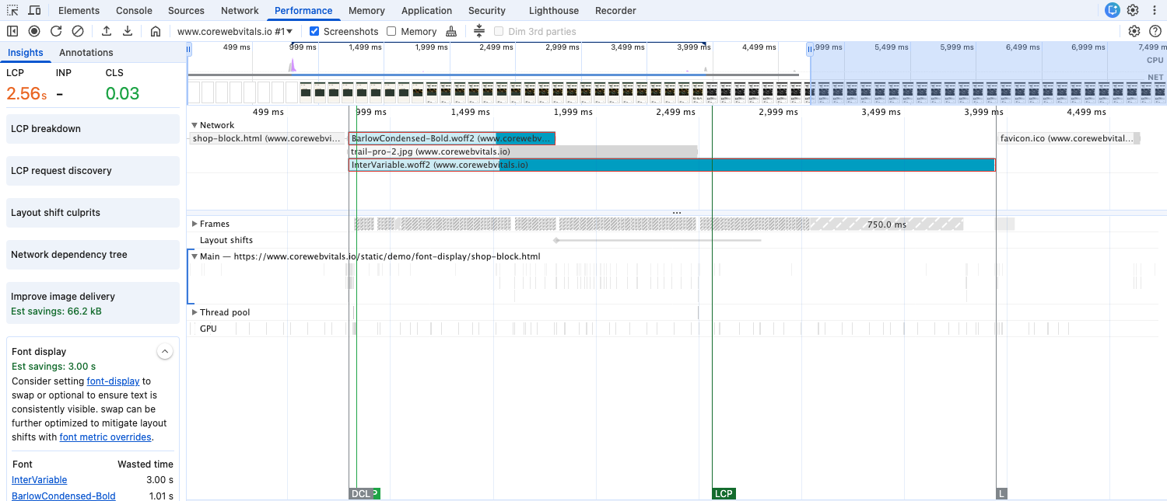
Task: Open the Sources tab
Action: click(x=186, y=10)
